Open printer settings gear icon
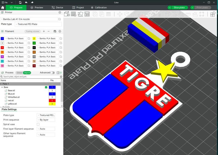Viewport: 218px width, 155px height. coord(60,12)
